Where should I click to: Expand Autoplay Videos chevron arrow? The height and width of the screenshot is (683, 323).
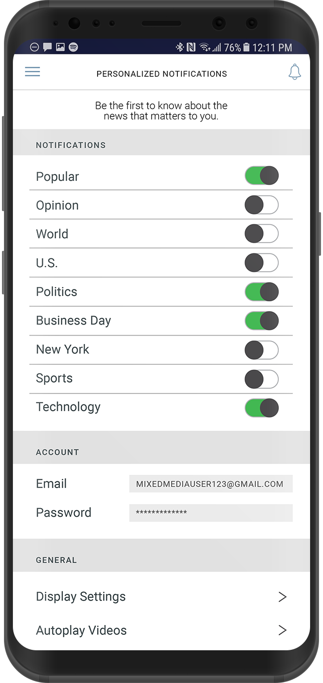(x=282, y=630)
